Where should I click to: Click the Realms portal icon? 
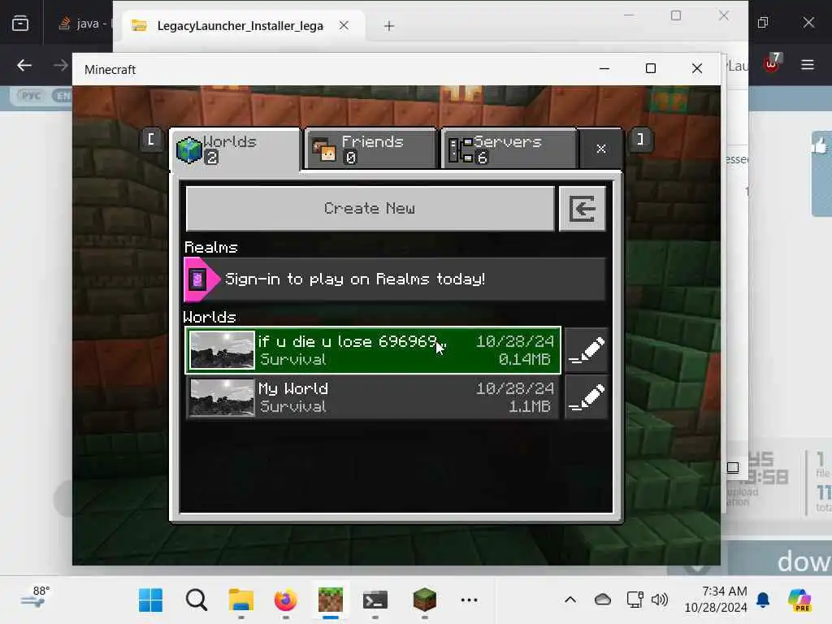point(198,279)
